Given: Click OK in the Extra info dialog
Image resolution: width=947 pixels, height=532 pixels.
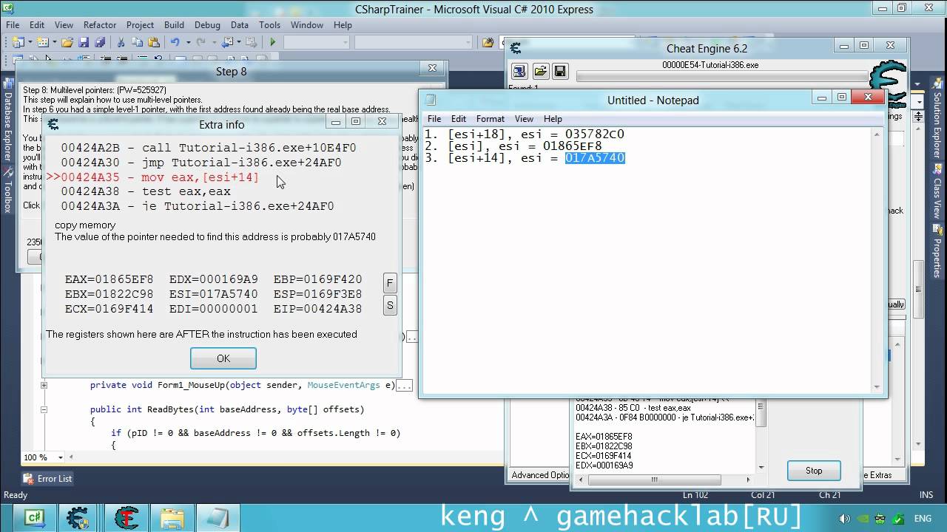Looking at the screenshot, I should (x=223, y=358).
